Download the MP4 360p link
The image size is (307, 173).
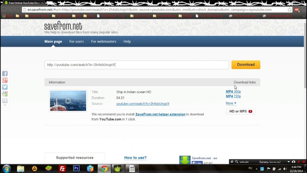(x=233, y=91)
